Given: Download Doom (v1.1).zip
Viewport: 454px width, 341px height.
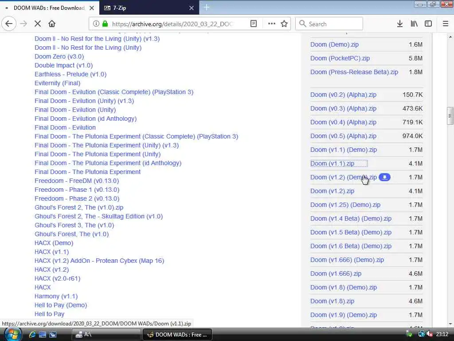Looking at the screenshot, I should (332, 163).
